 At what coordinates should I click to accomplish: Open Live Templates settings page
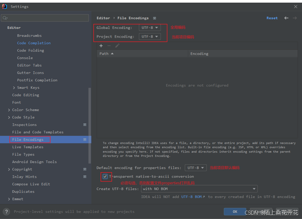28,147
